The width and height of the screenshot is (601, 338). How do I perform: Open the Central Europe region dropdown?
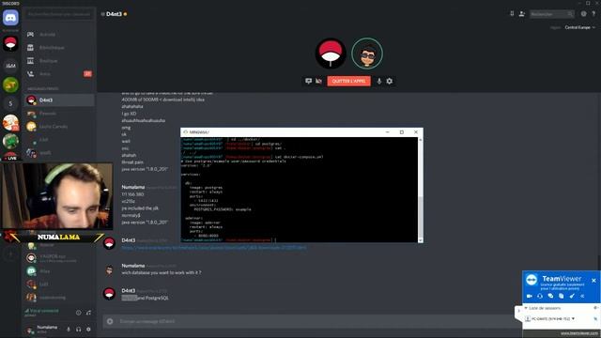point(580,27)
